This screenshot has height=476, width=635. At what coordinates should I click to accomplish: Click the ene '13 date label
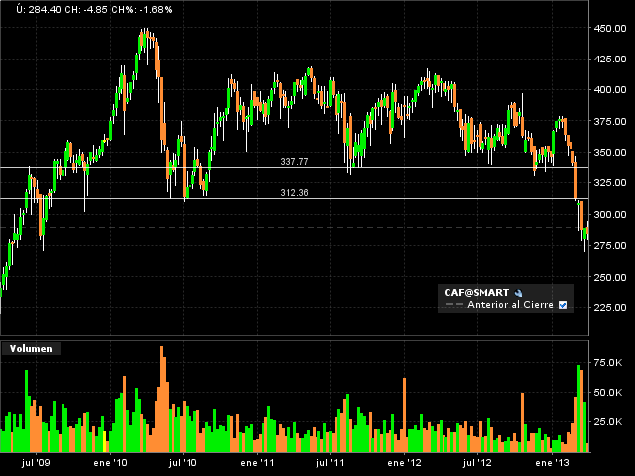[x=552, y=463]
